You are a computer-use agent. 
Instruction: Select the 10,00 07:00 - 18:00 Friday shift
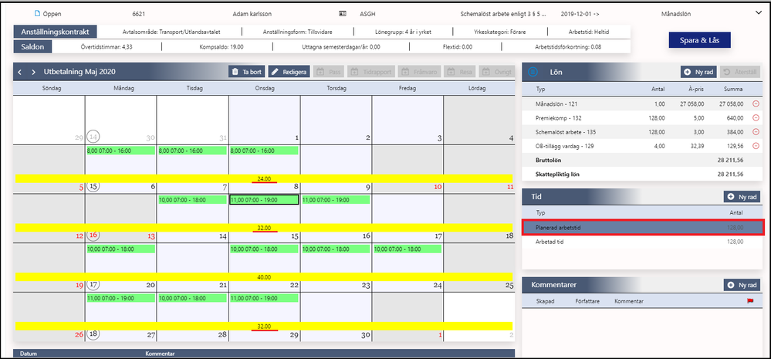pos(407,249)
